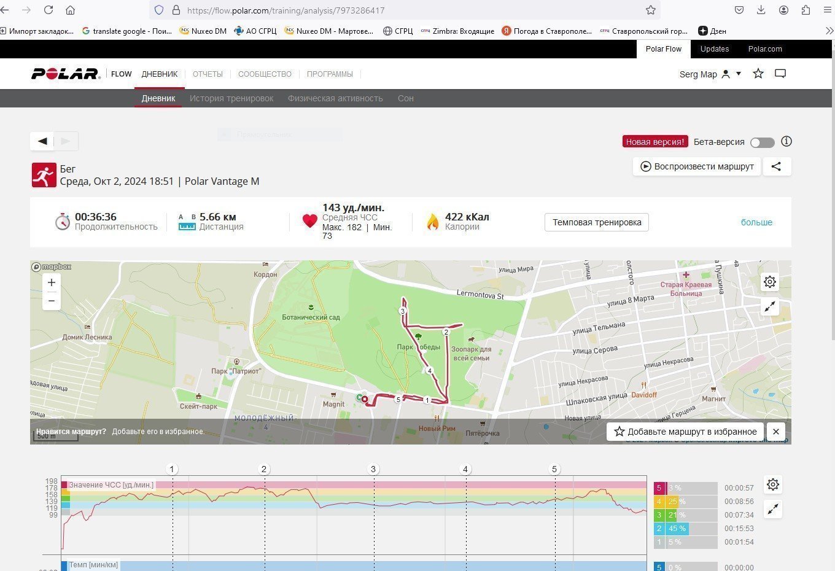Click heart rate zone 4 yellow swatch
Viewport: 835px width, 571px height.
coord(659,502)
